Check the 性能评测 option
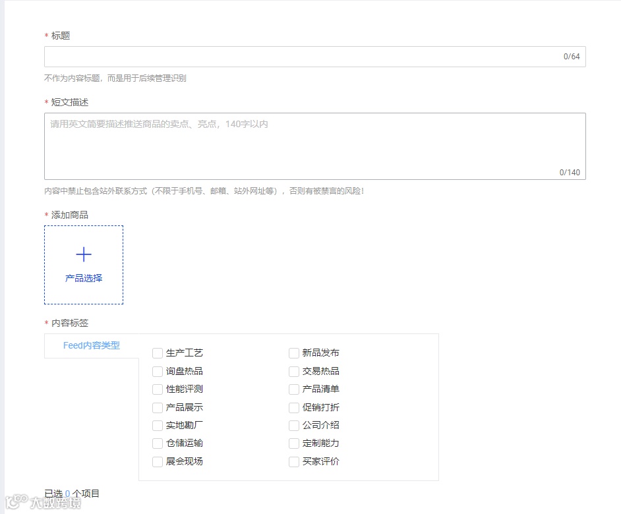 [x=157, y=389]
